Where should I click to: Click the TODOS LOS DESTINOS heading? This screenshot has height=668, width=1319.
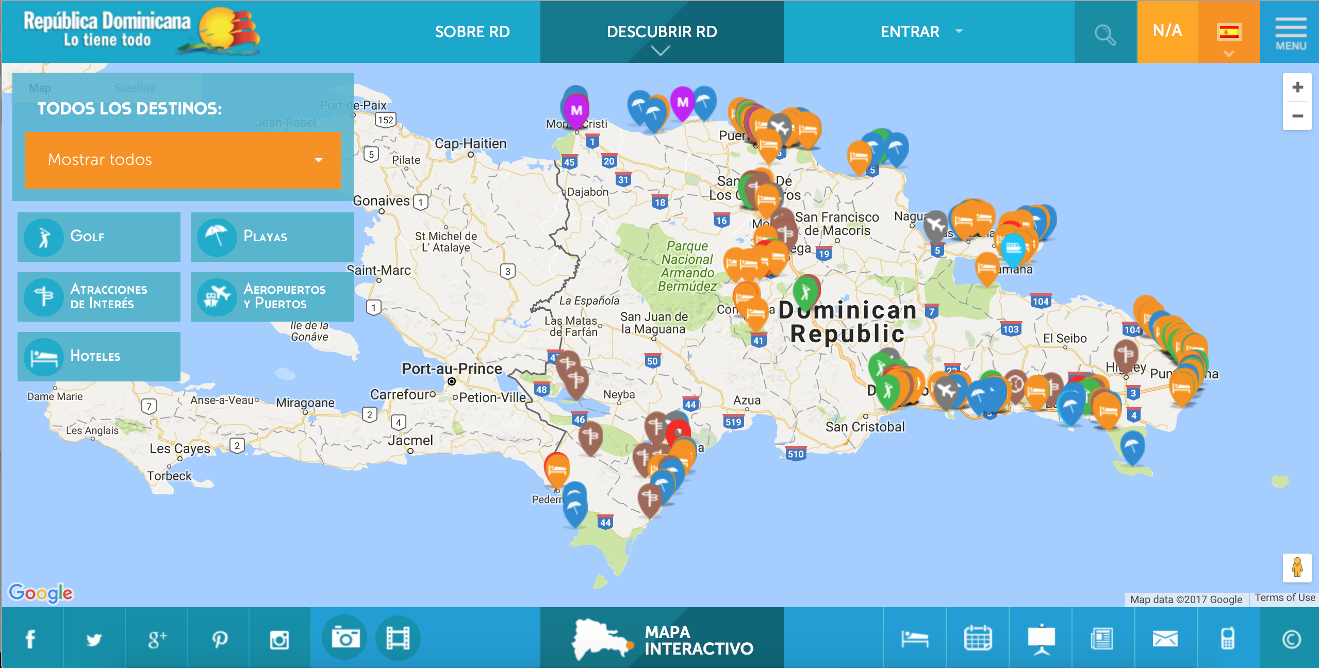tap(129, 108)
